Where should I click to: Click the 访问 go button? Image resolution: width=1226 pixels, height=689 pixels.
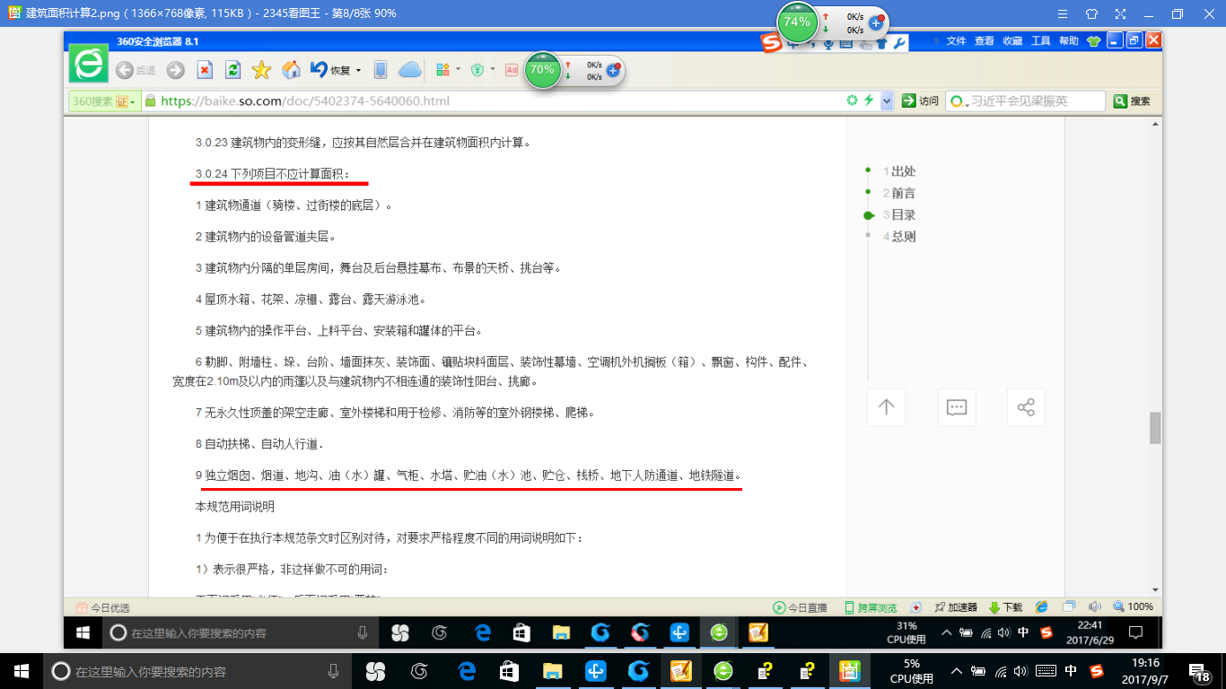click(921, 101)
